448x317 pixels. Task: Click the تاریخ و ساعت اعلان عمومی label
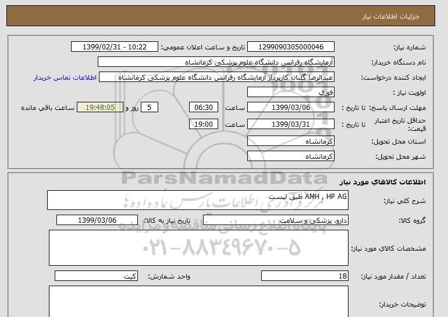tap(203, 47)
